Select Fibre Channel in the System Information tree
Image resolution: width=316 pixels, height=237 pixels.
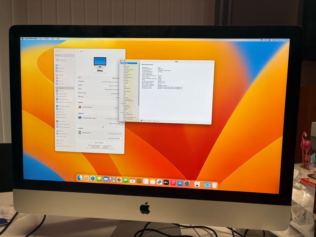(x=127, y=74)
